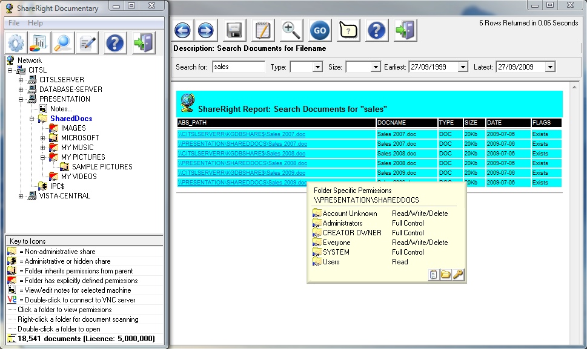Expand the CITSLSERVER node
Image resolution: width=587 pixels, height=349 pixels.
pyautogui.click(x=21, y=80)
